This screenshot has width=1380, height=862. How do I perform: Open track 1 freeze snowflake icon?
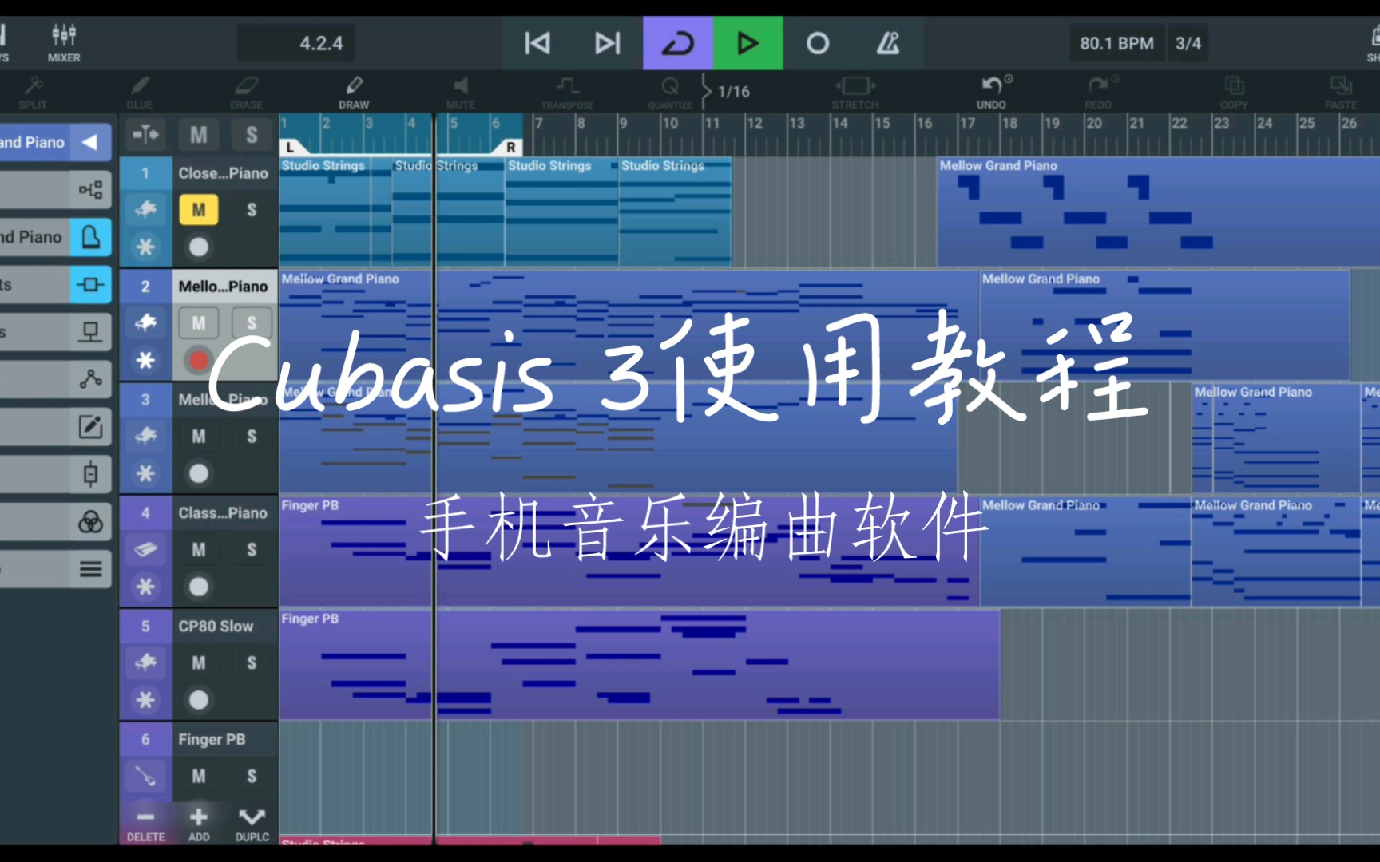click(145, 247)
